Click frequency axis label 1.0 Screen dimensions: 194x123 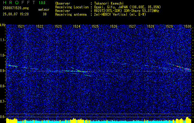2,55
